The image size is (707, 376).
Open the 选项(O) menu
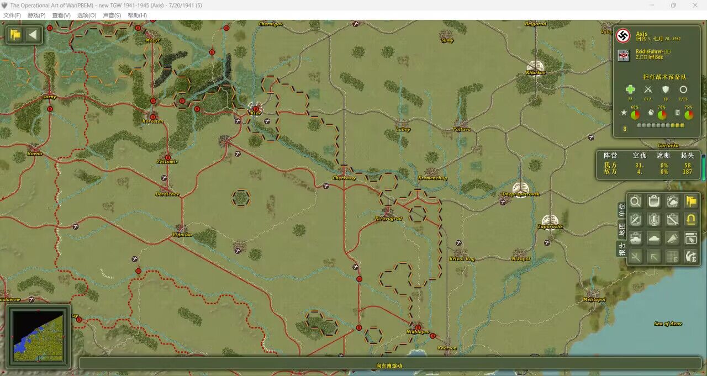tap(86, 15)
